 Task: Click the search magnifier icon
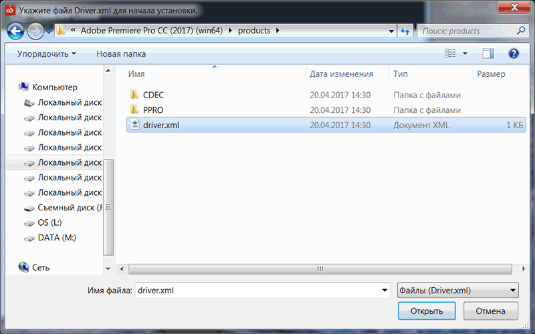click(521, 31)
